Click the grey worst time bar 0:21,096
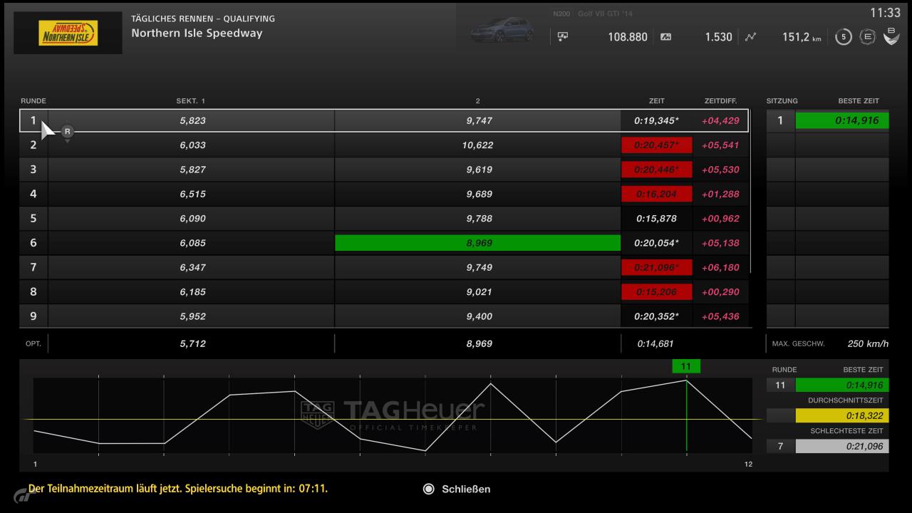 click(842, 446)
